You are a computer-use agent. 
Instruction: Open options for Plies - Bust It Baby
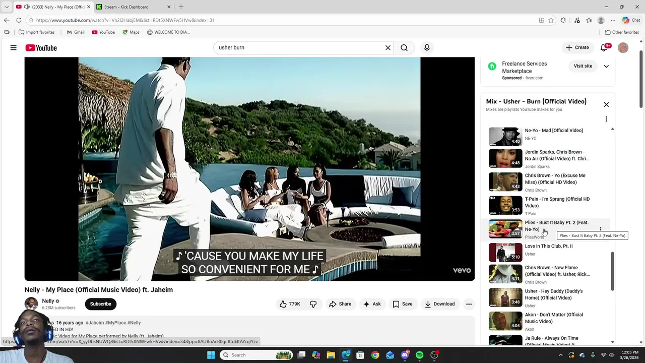click(x=601, y=229)
